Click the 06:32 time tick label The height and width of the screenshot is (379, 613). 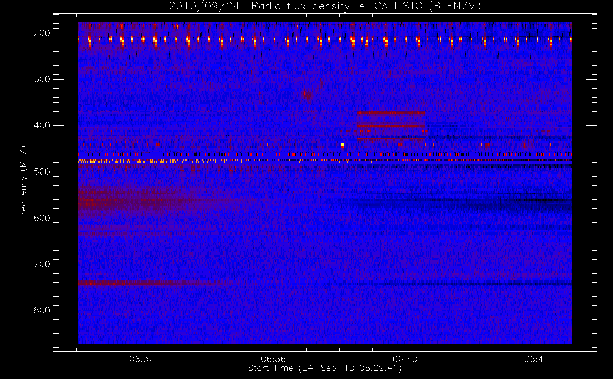tap(142, 359)
